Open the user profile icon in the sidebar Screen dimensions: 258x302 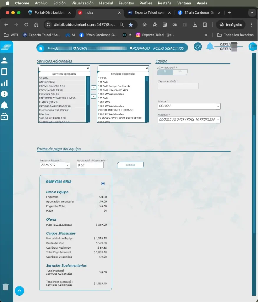coord(4,60)
